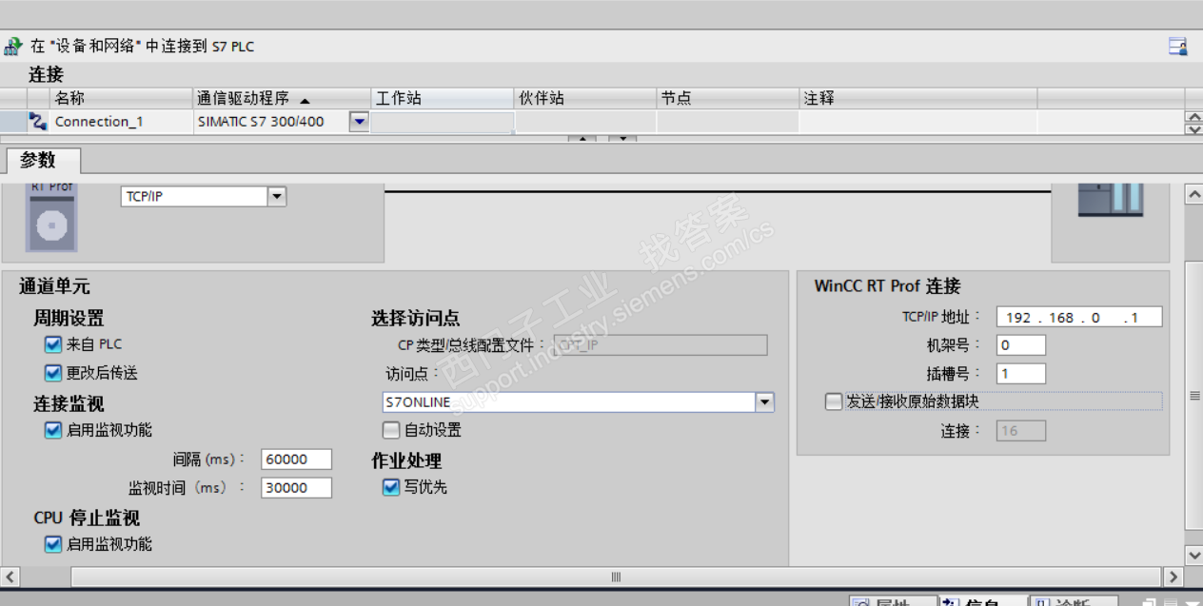The image size is (1203, 606).
Task: Click the 伙伴站 column header
Action: click(x=585, y=98)
